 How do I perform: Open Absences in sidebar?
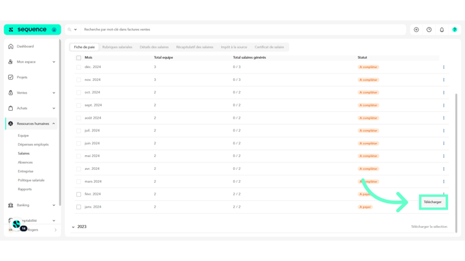(x=25, y=163)
